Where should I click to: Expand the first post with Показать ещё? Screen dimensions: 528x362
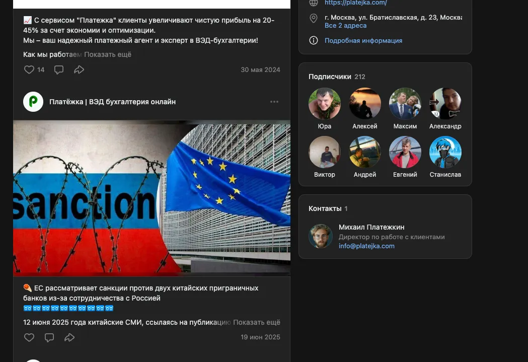coord(108,54)
